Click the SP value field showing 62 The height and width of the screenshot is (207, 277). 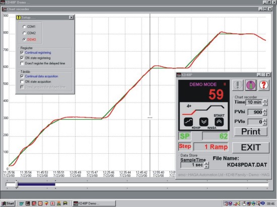coord(215,136)
